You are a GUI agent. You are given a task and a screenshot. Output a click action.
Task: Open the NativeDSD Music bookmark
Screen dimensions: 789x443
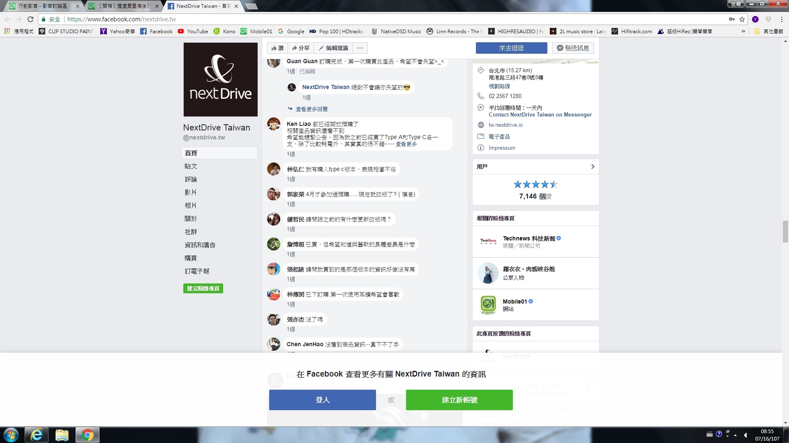pos(396,31)
